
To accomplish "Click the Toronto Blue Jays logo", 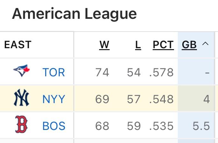I will 21,71.
